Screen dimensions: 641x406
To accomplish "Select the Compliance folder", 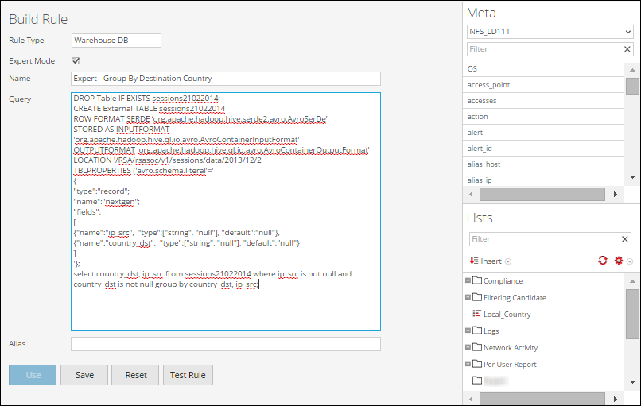I will [503, 281].
